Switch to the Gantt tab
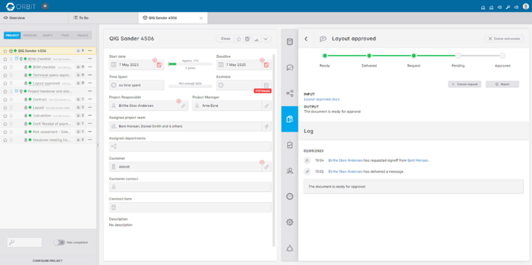 [x=48, y=35]
